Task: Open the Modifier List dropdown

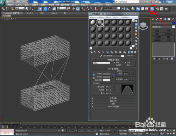Action: click(163, 27)
